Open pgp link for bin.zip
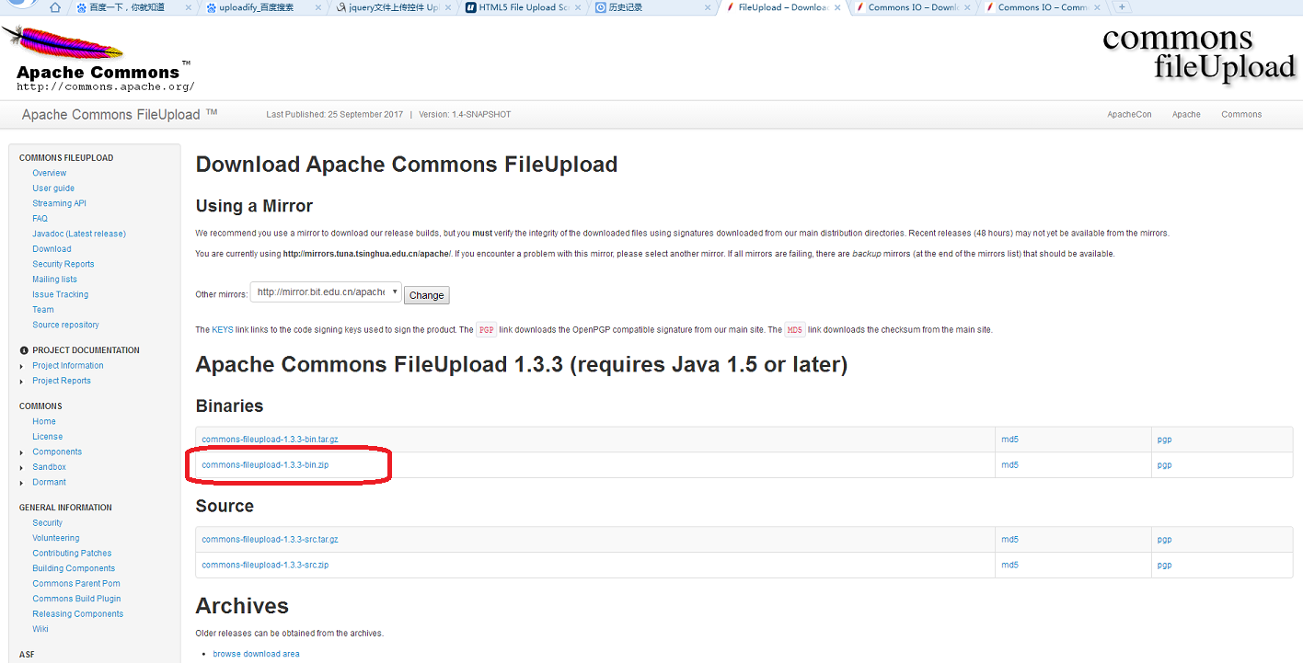 click(x=1164, y=464)
